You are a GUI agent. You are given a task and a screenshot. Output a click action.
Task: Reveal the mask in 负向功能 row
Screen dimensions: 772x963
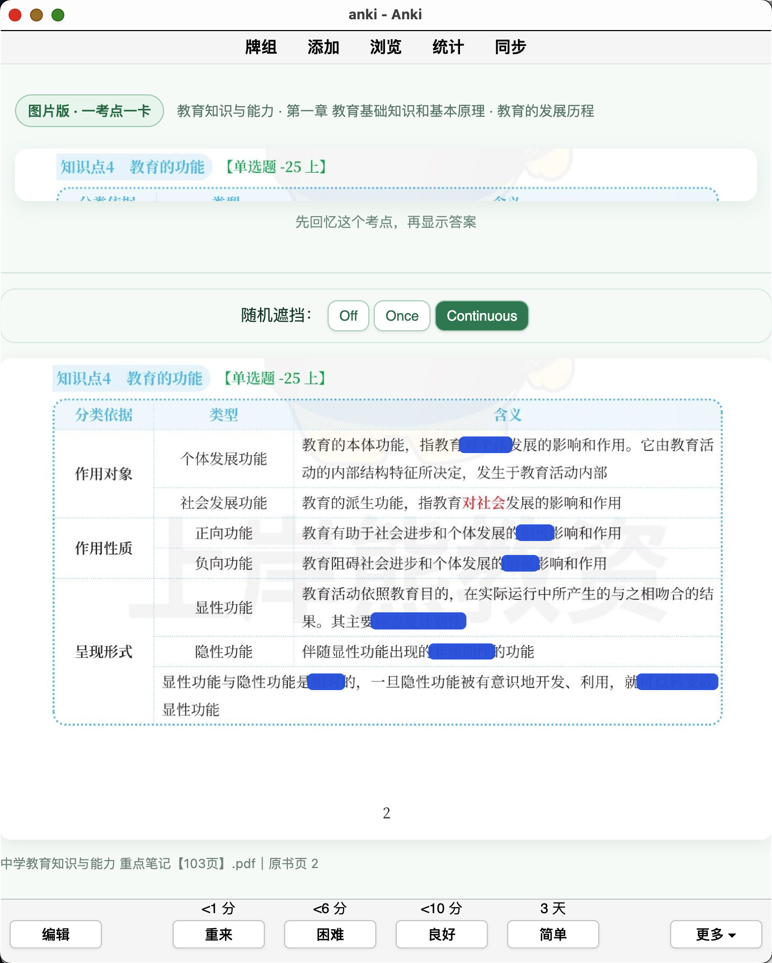pos(521,564)
